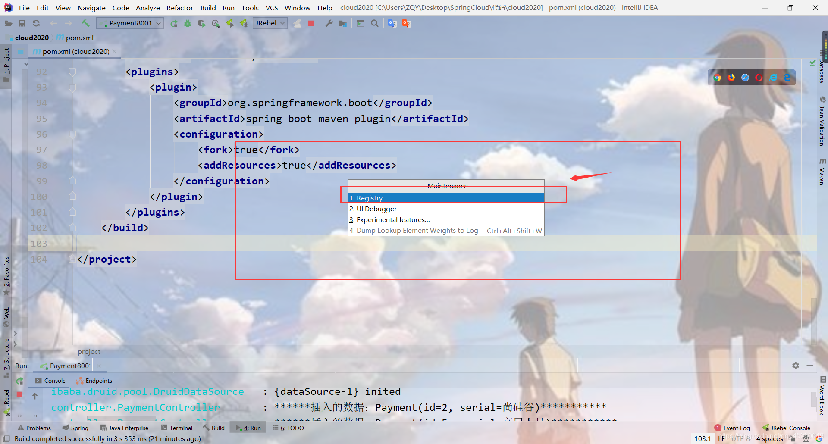Run with JRebel rocket icon
Screen dimensions: 828x444
[x=230, y=23]
